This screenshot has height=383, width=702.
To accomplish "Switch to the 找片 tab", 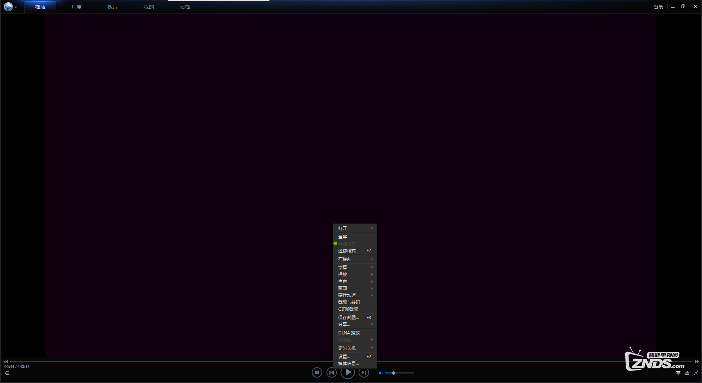I will (x=113, y=7).
